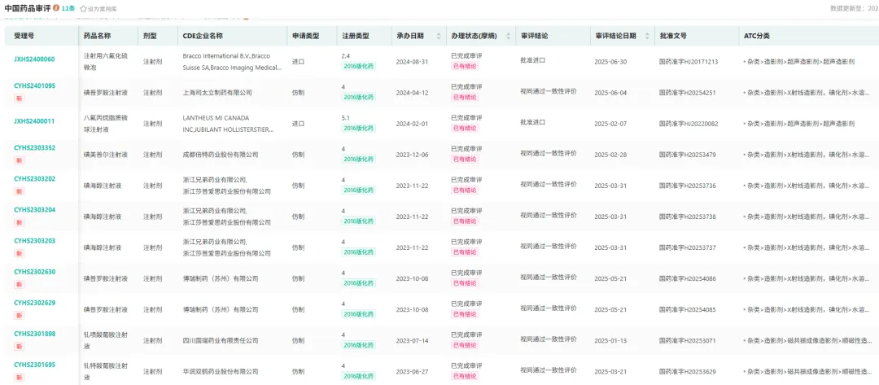Click date 2023-07-14
The width and height of the screenshot is (879, 385).
point(412,340)
